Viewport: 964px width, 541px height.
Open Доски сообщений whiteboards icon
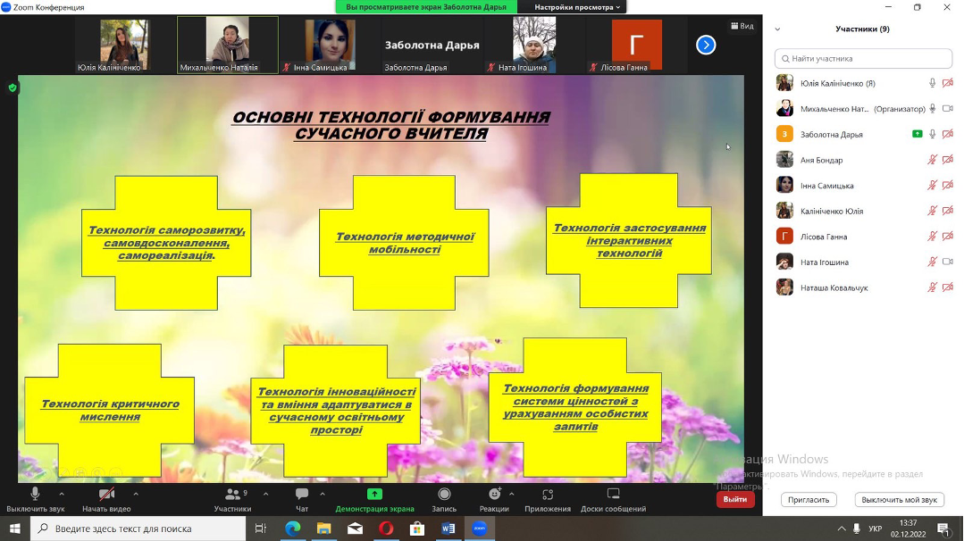click(x=613, y=495)
